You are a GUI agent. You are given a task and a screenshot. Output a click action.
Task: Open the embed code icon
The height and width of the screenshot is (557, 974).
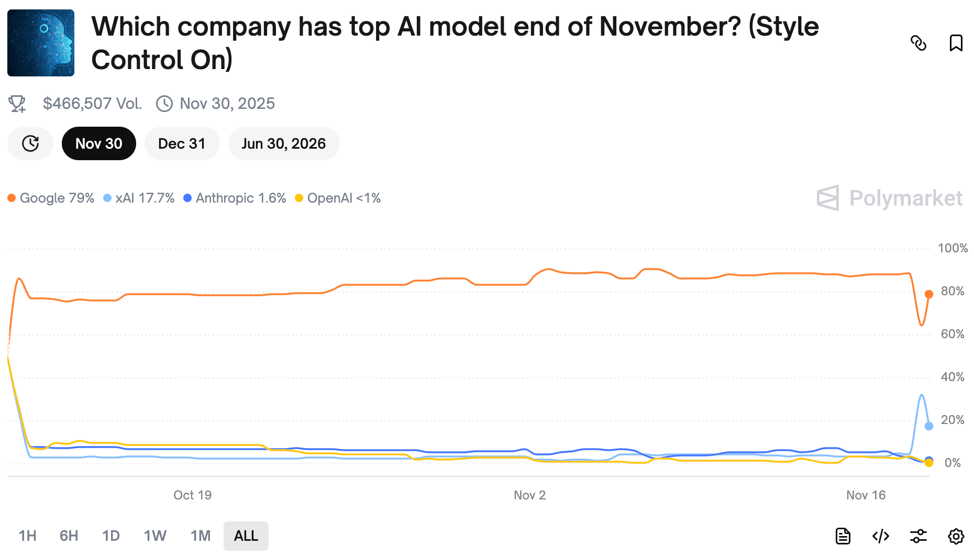(881, 536)
